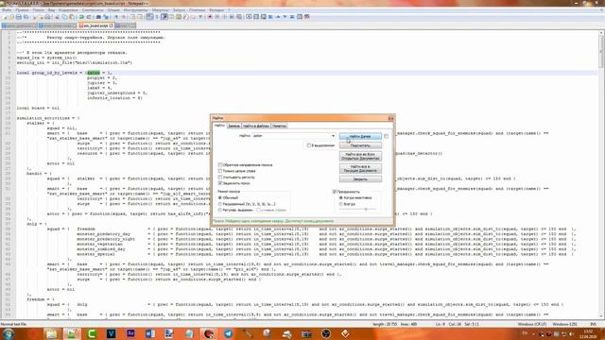The height and width of the screenshot is (340, 605).
Task: Enable the 'В выделенном' checkbox
Action: [309, 145]
